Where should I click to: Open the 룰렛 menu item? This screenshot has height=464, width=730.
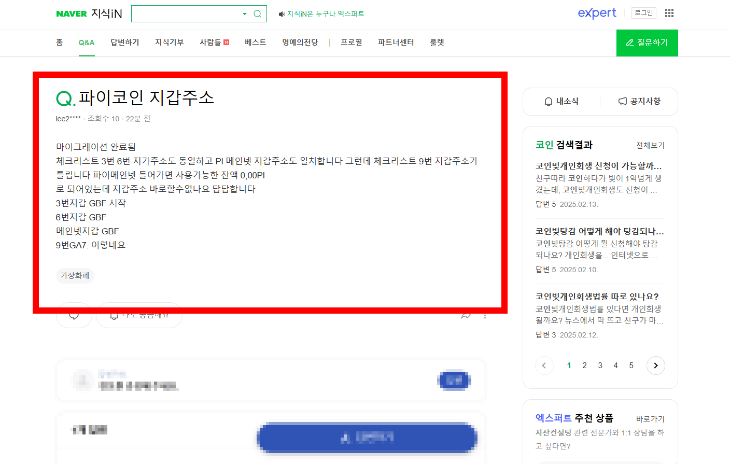[x=437, y=43]
